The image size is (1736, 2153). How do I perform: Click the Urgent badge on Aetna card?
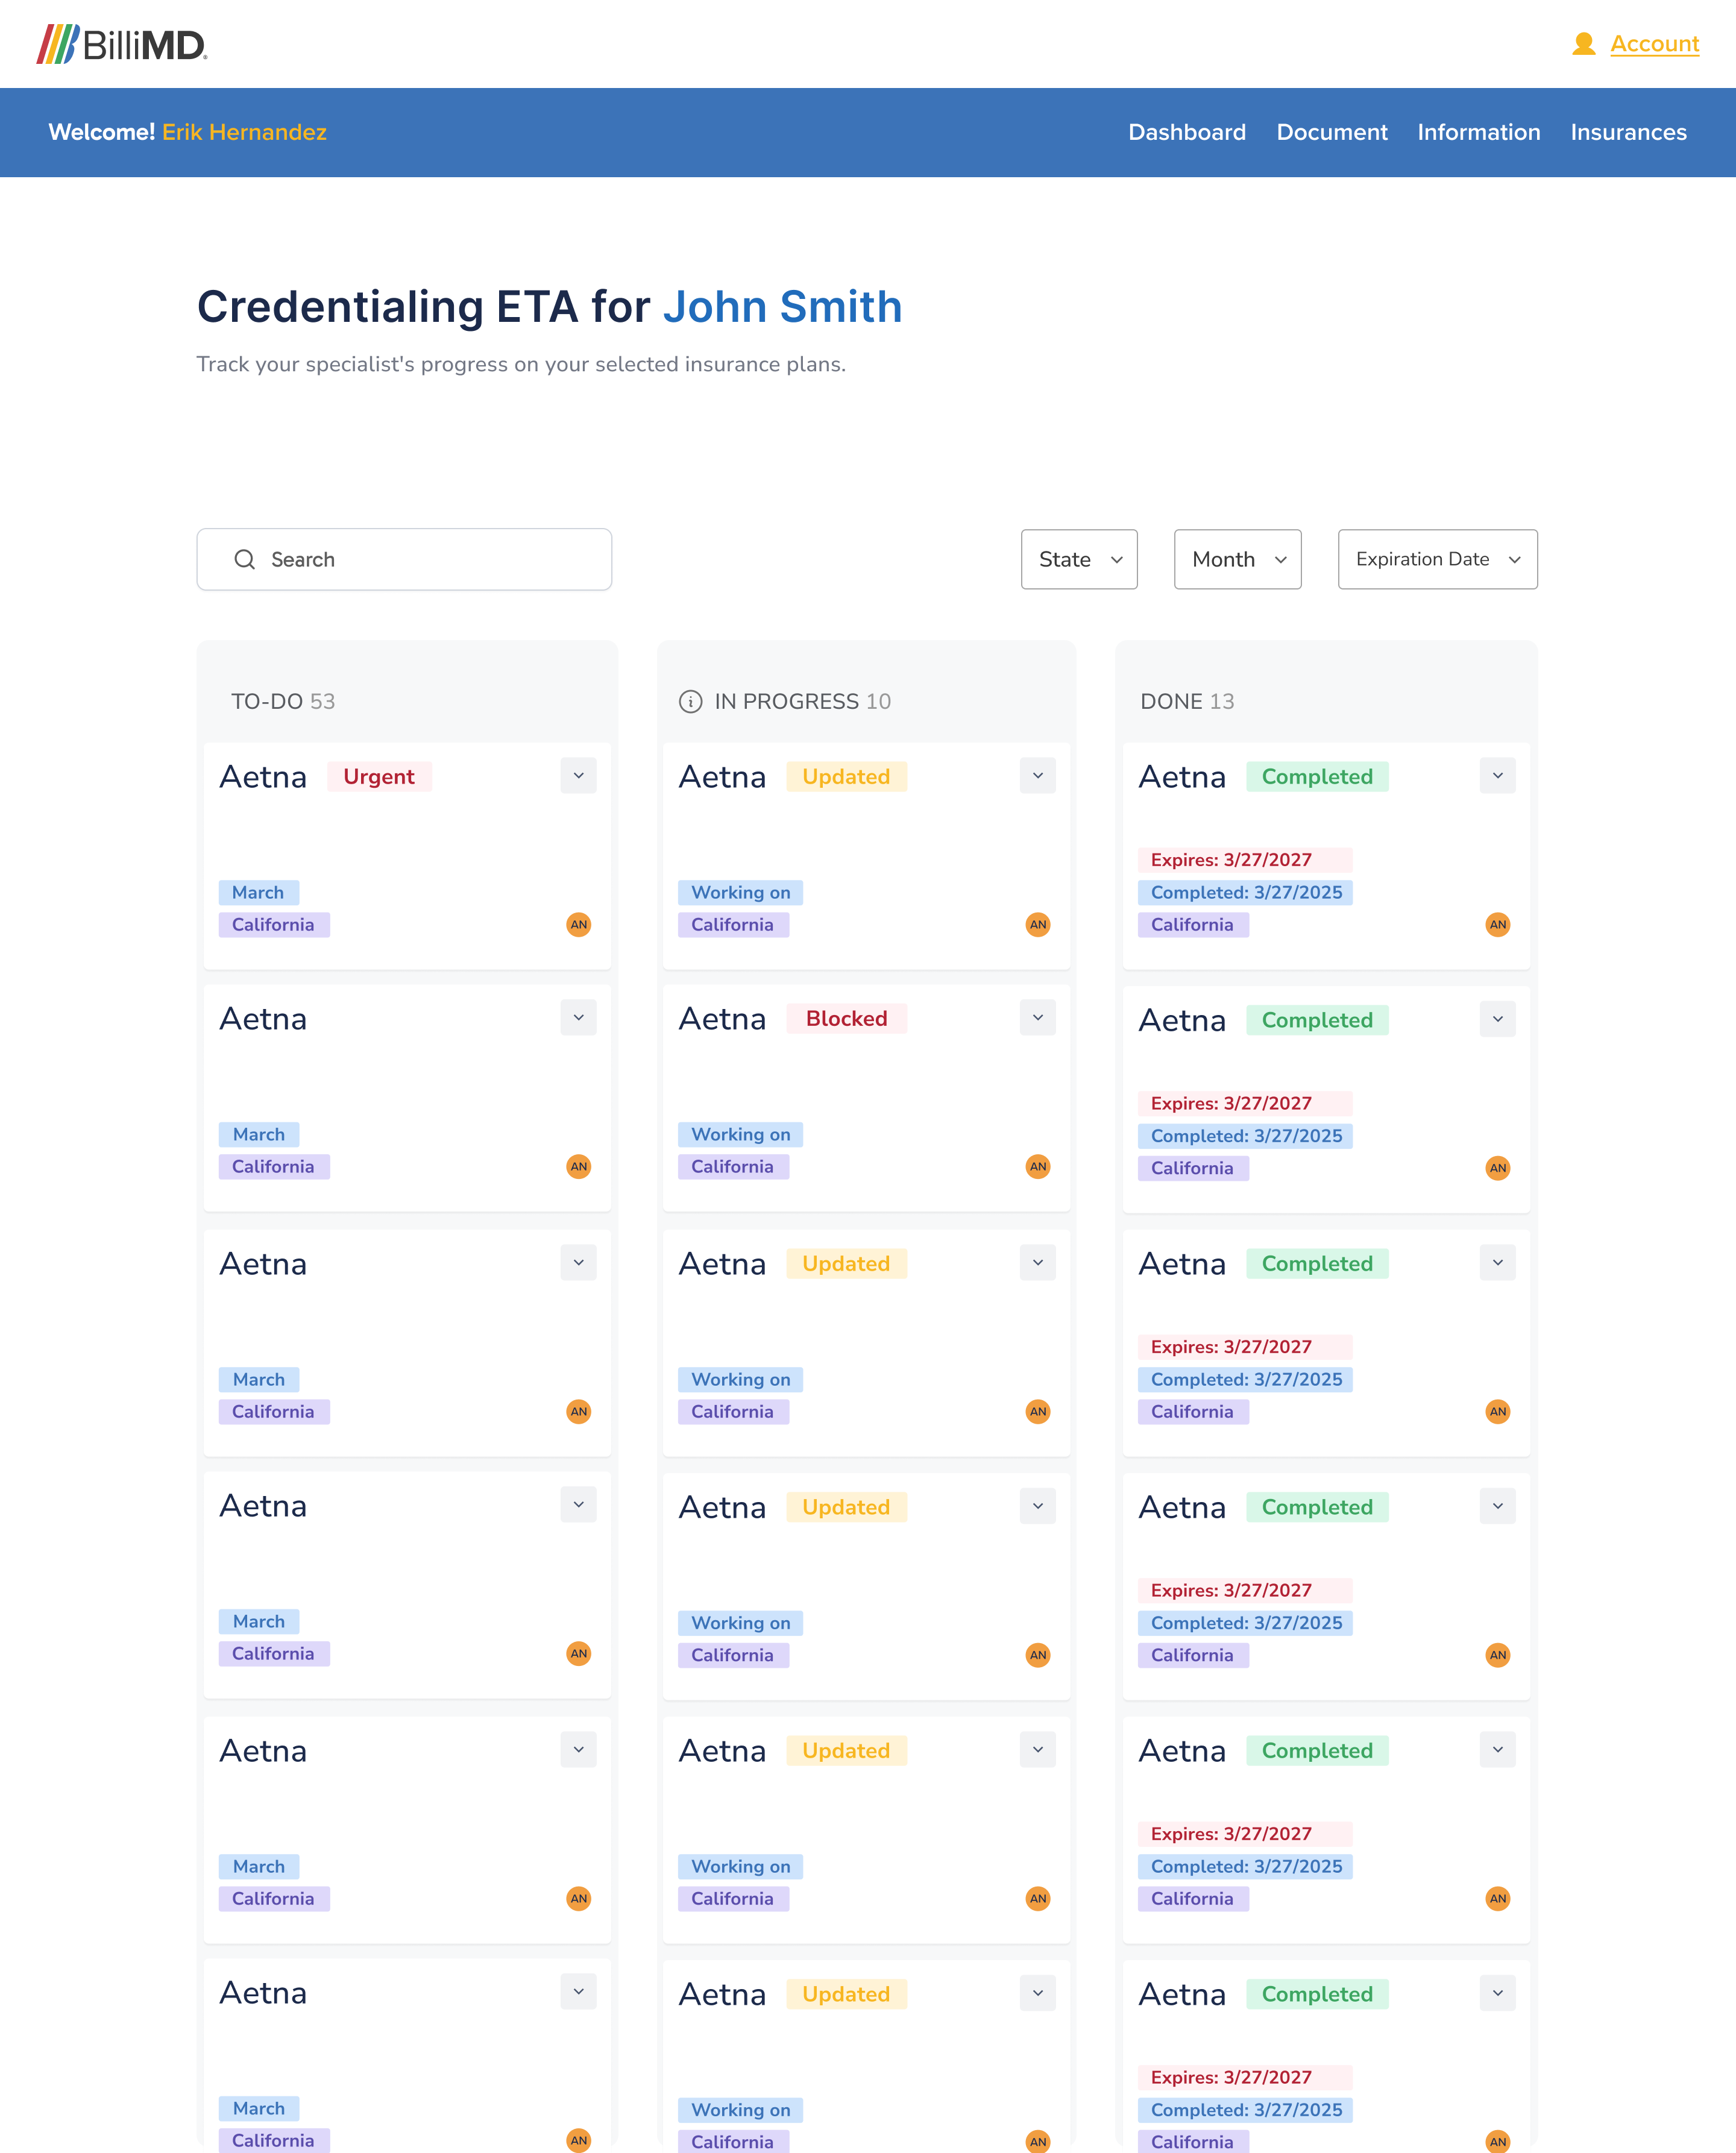pos(379,777)
